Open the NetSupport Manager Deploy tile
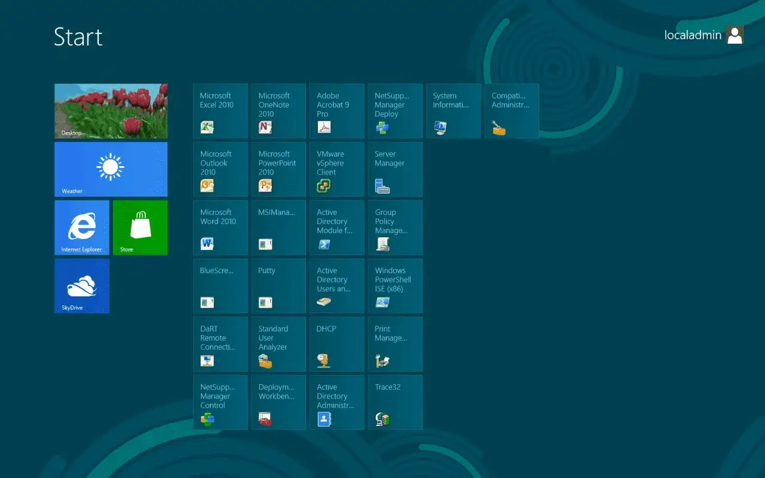 point(395,111)
